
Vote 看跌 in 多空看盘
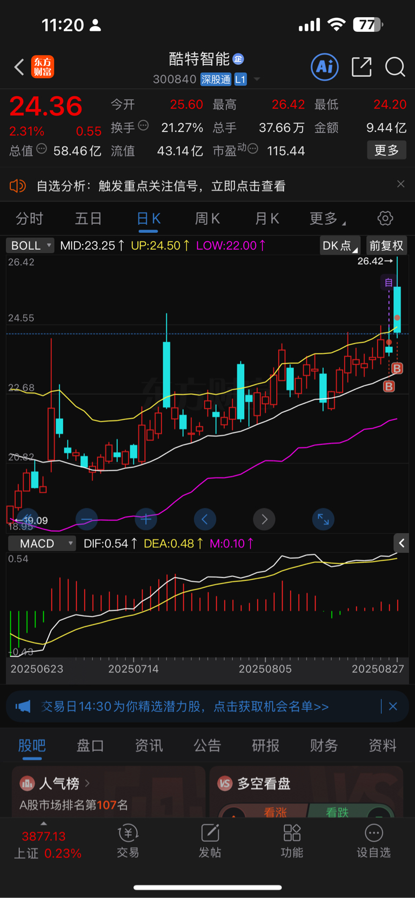click(337, 812)
